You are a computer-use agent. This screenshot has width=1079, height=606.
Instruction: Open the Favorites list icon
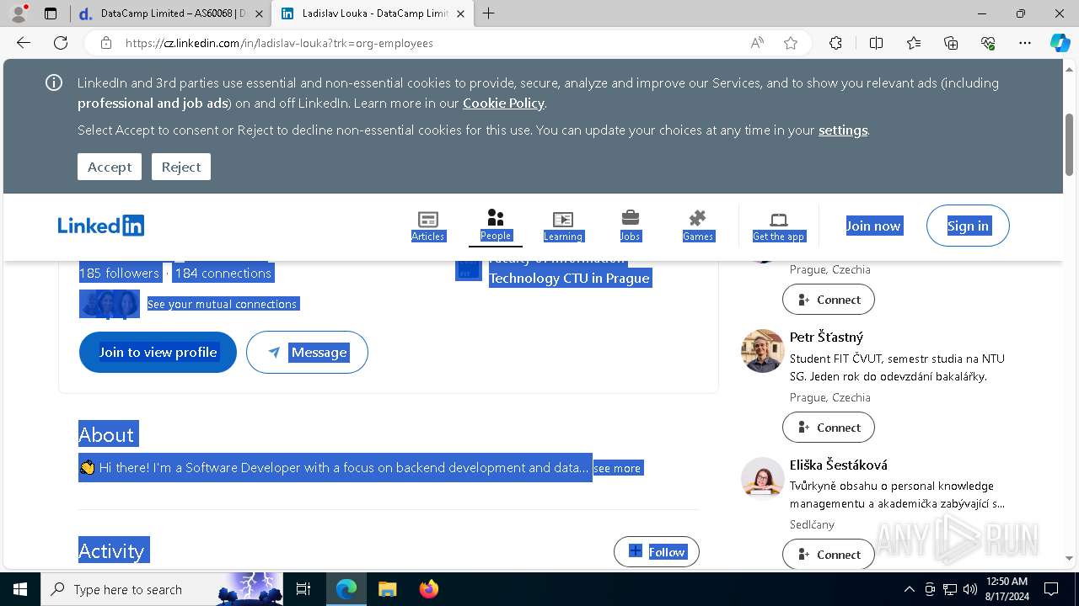(x=914, y=43)
